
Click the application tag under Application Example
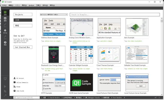point(104,41)
